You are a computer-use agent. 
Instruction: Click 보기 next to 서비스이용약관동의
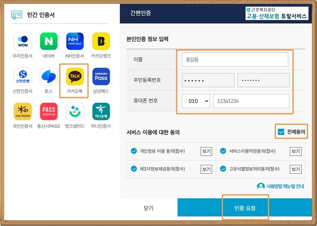pos(295,151)
